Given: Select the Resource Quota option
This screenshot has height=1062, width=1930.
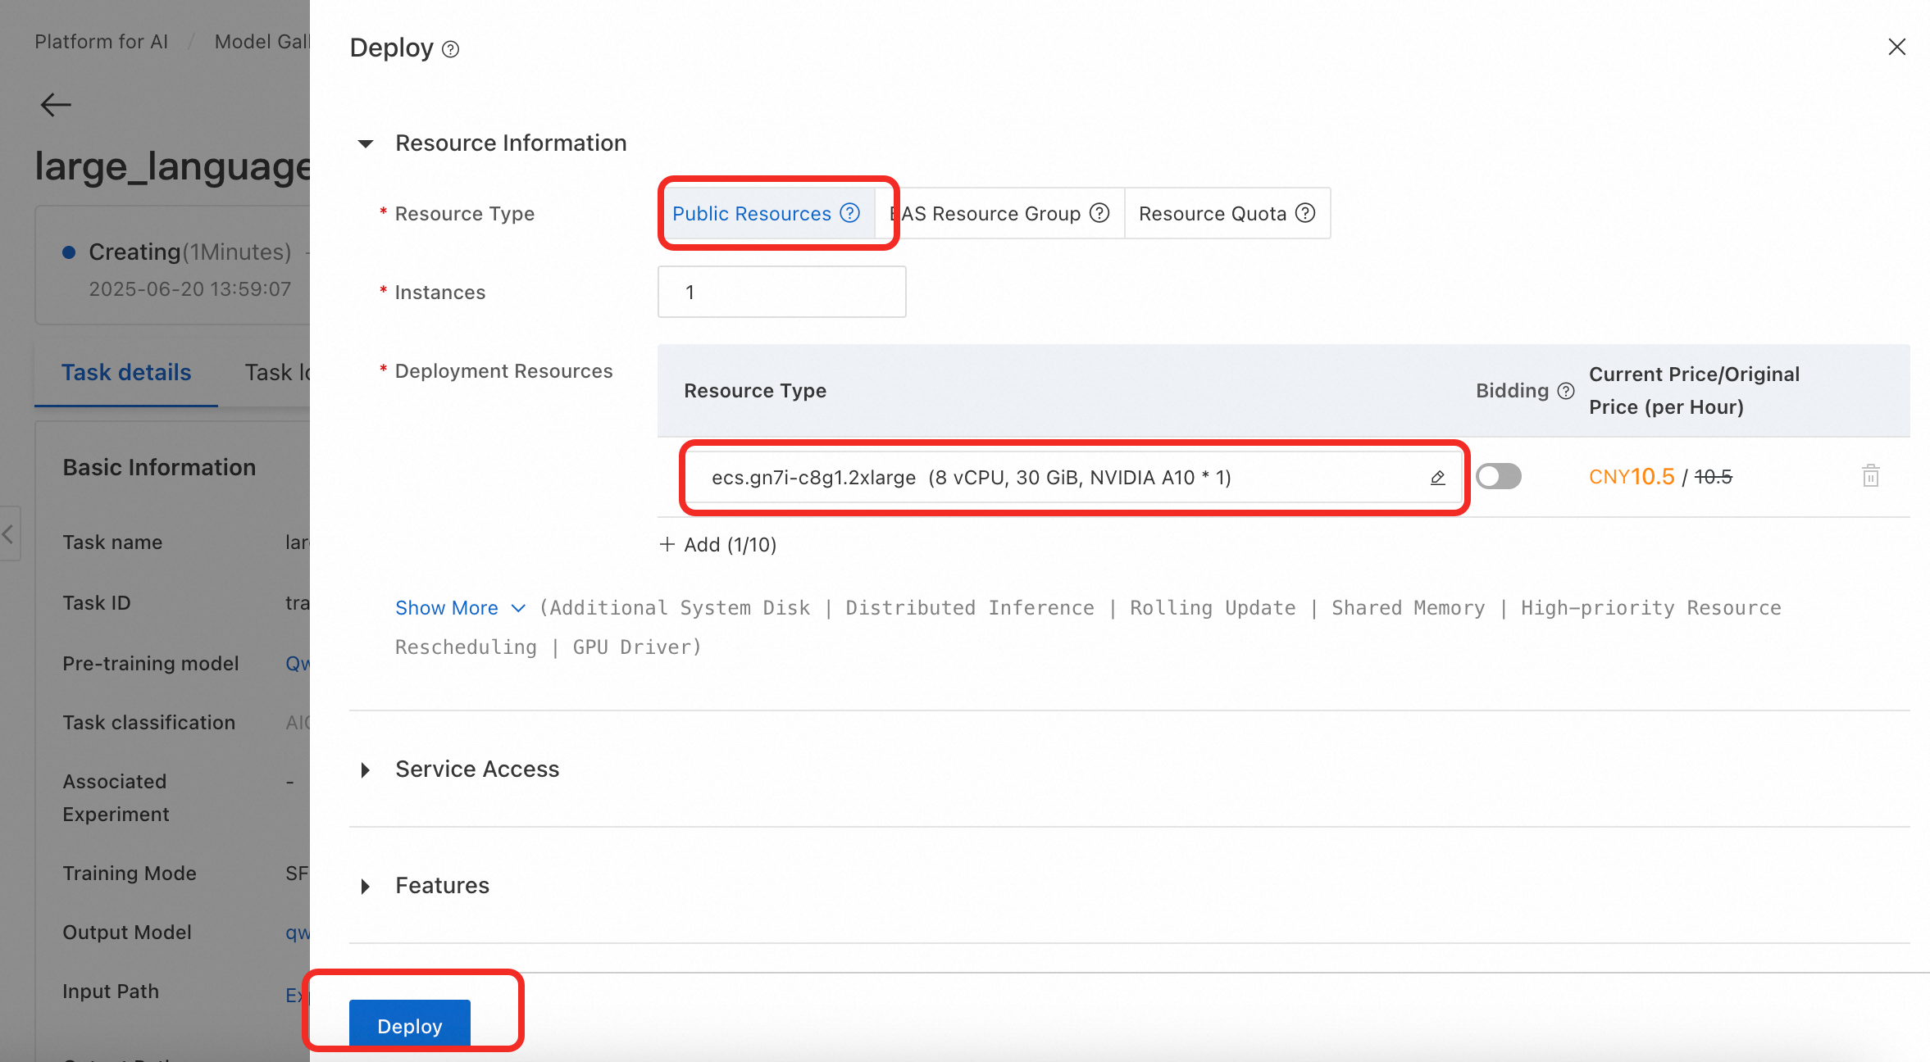Looking at the screenshot, I should pos(1212,214).
